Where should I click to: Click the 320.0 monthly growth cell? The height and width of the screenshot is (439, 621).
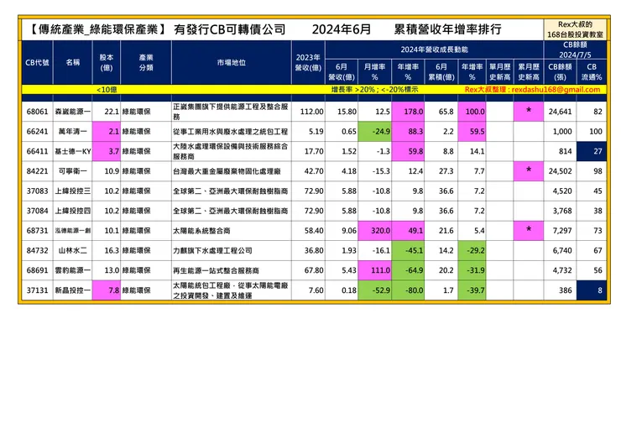coord(374,231)
